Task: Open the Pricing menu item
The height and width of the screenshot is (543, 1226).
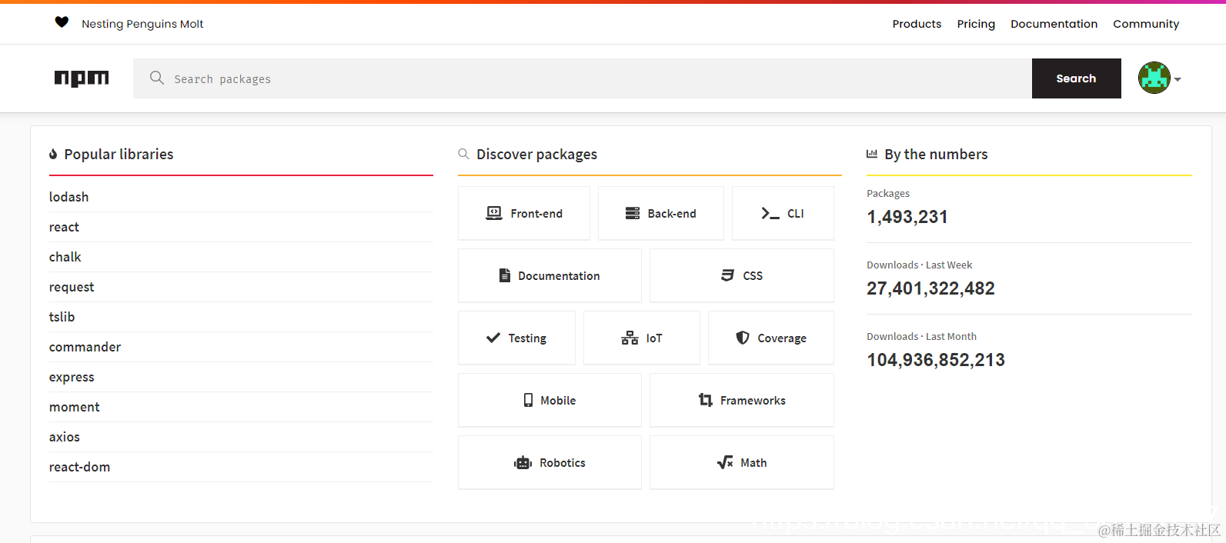Action: (x=976, y=24)
